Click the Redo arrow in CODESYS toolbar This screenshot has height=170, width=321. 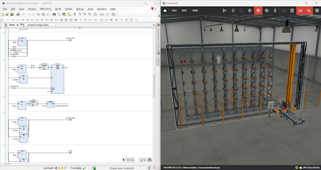click(29, 14)
